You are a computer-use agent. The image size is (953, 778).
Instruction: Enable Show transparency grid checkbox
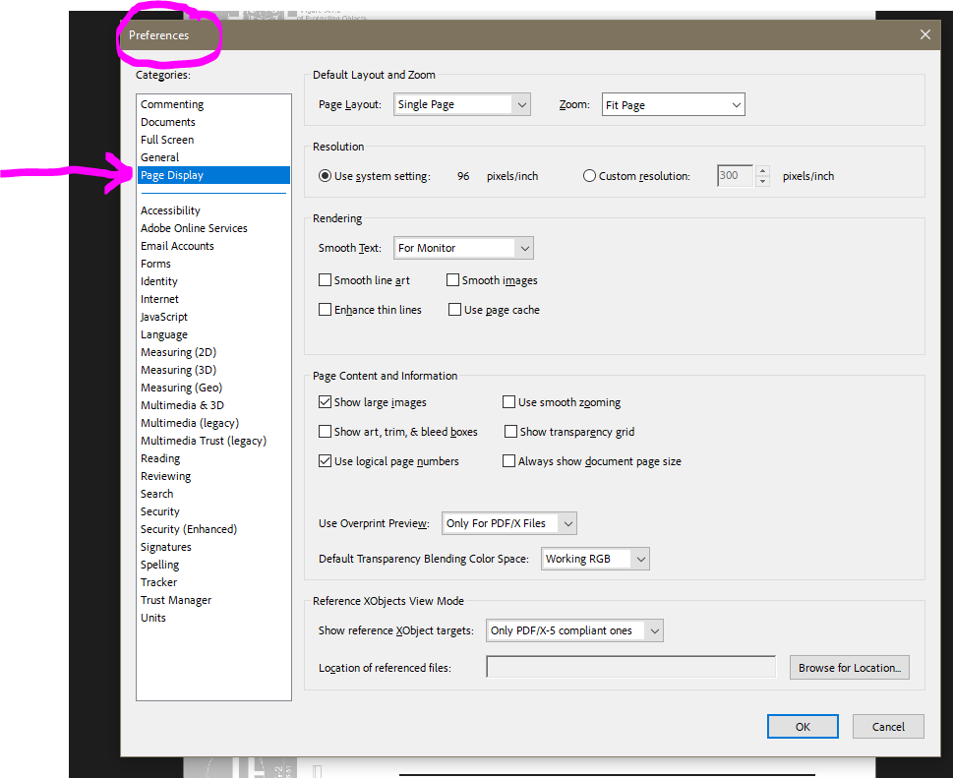[510, 432]
